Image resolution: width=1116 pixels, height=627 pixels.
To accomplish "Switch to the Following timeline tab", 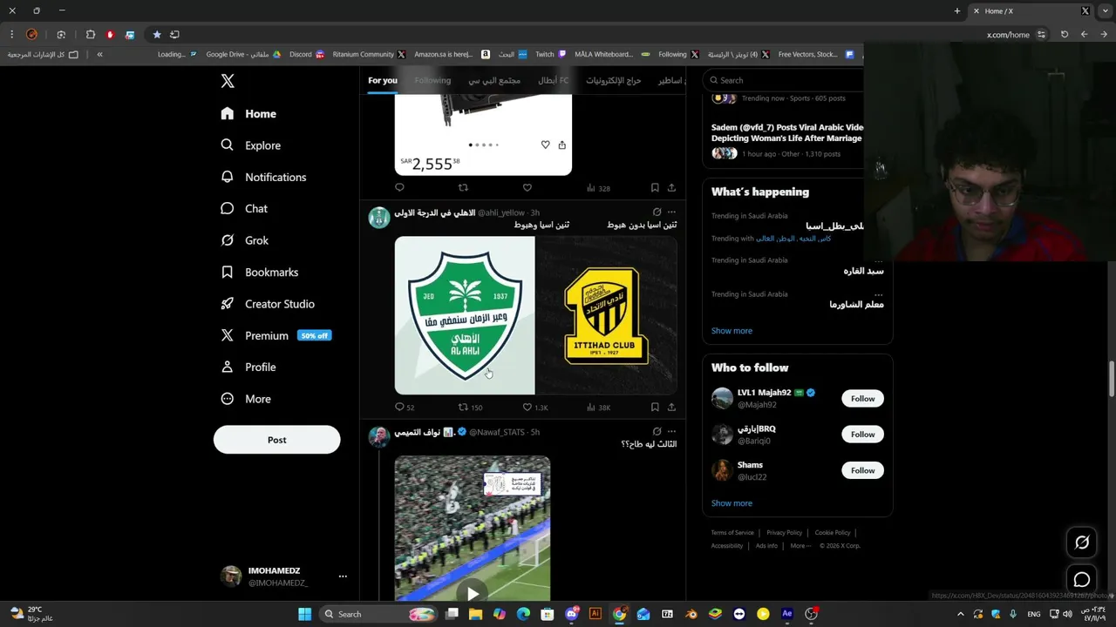I will pyautogui.click(x=432, y=80).
